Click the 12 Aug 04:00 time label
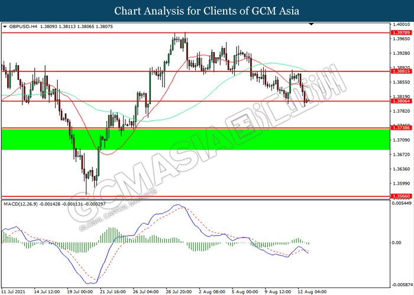The image size is (414, 295). click(312, 292)
